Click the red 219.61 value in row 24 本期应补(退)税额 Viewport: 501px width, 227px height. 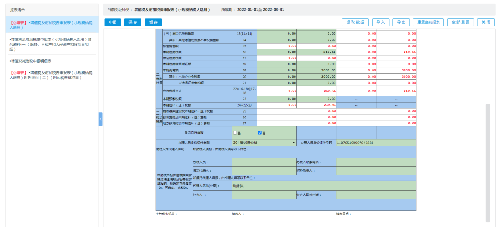330,105
